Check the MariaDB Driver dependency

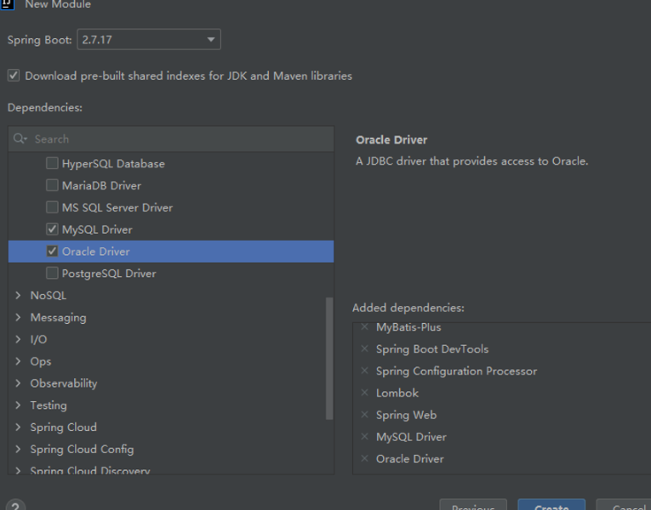53,185
